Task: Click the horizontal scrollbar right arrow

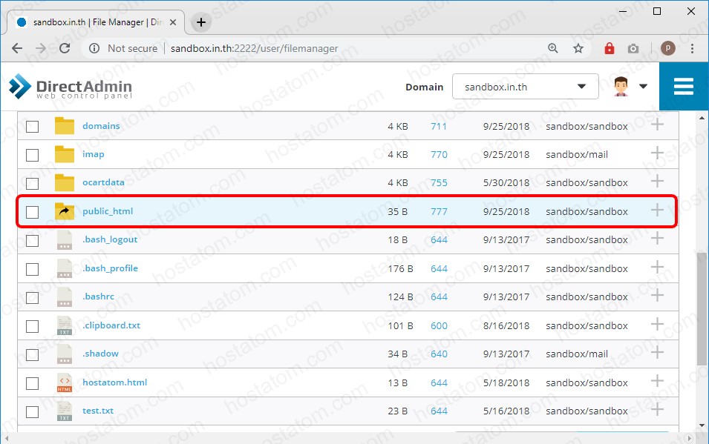Action: point(689,438)
